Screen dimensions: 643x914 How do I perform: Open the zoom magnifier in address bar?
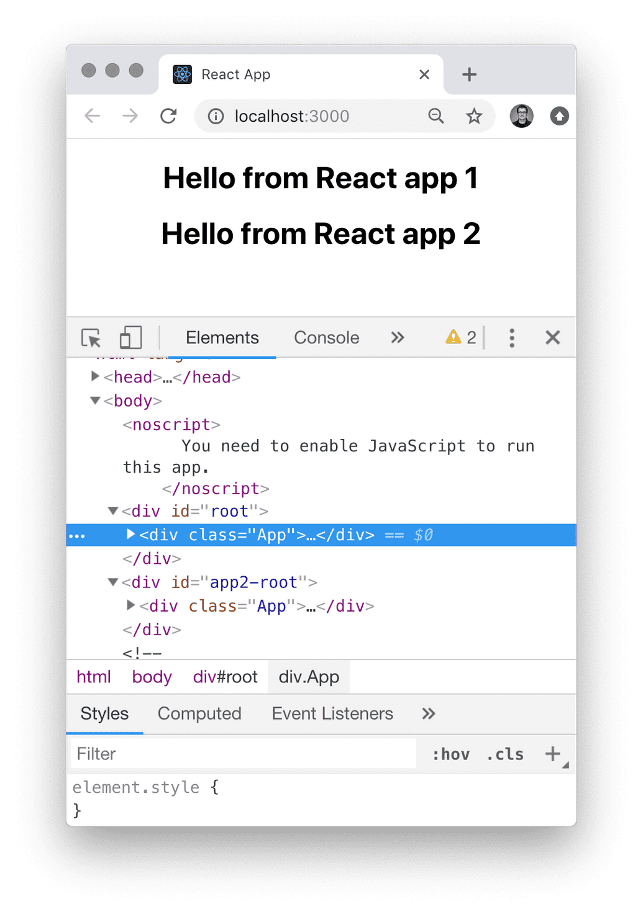pos(436,116)
